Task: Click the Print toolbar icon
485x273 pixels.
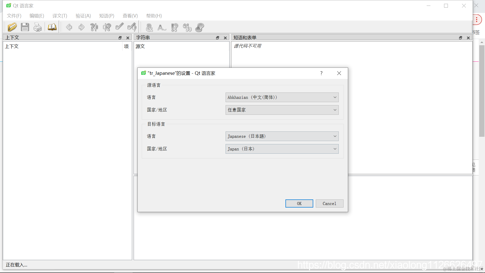Action: 38,27
